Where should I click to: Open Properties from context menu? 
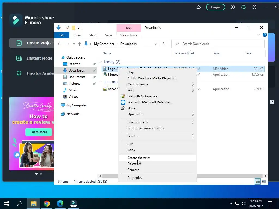(157, 178)
